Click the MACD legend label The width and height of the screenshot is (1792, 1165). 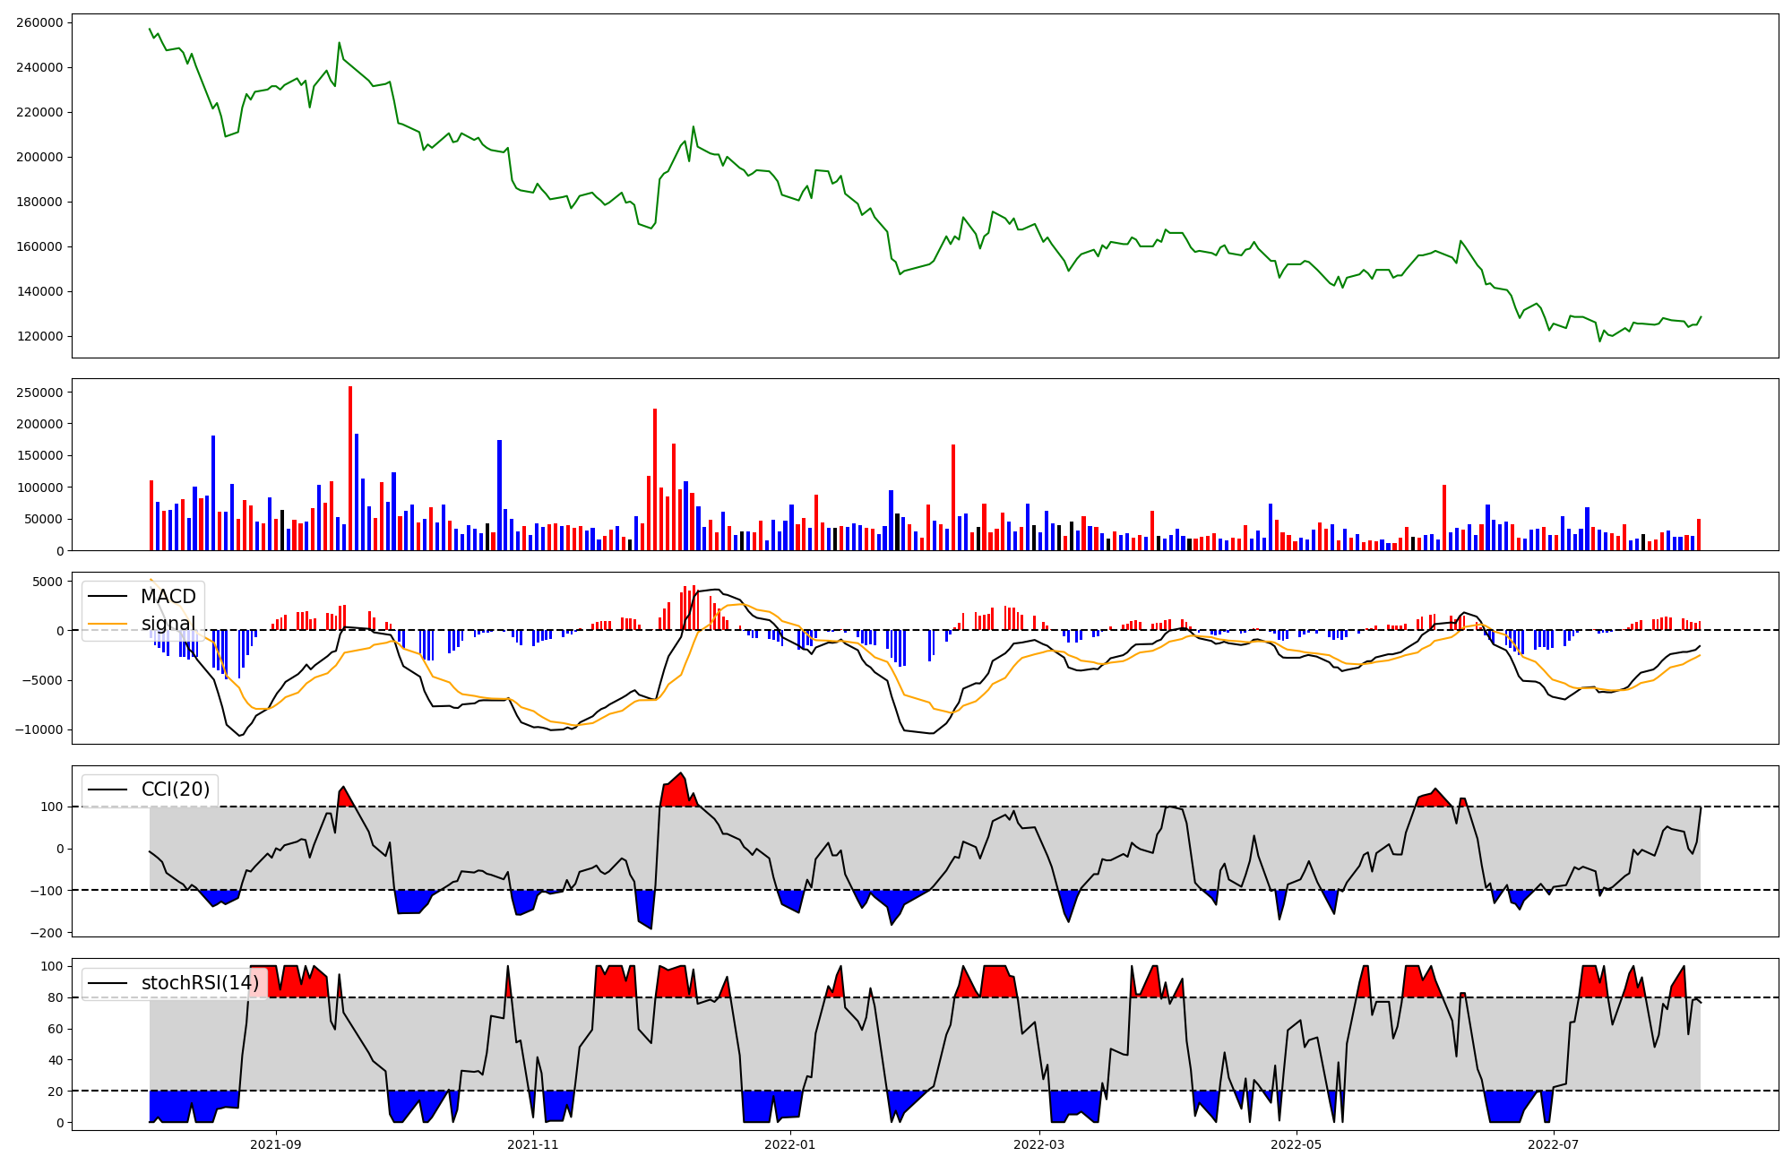click(168, 597)
